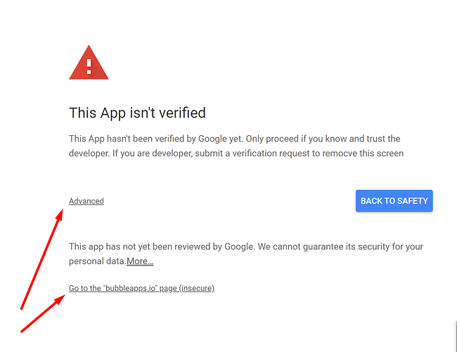Follow the Go to bubbleapps.io page link
Viewport: 457px width, 352px height.
[141, 289]
